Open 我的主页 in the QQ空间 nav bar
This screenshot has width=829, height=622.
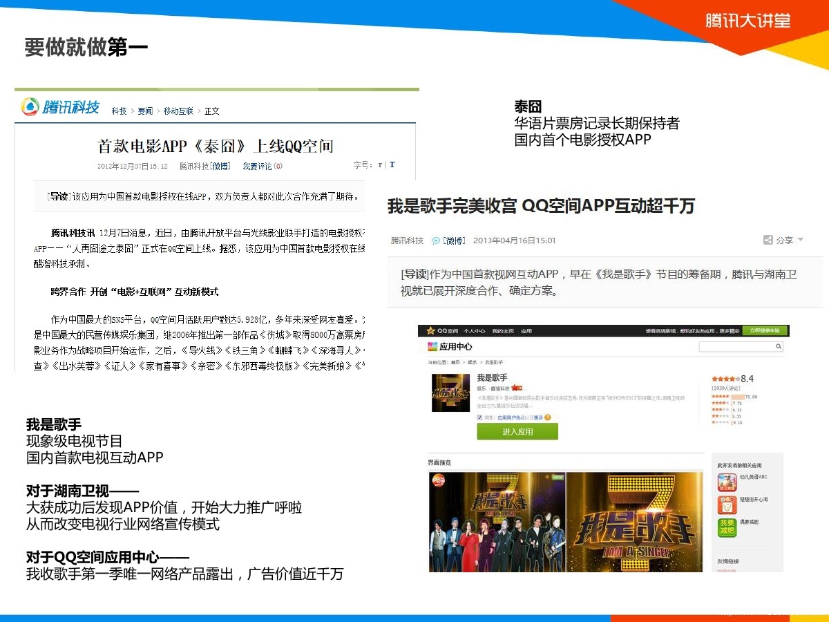(x=500, y=332)
